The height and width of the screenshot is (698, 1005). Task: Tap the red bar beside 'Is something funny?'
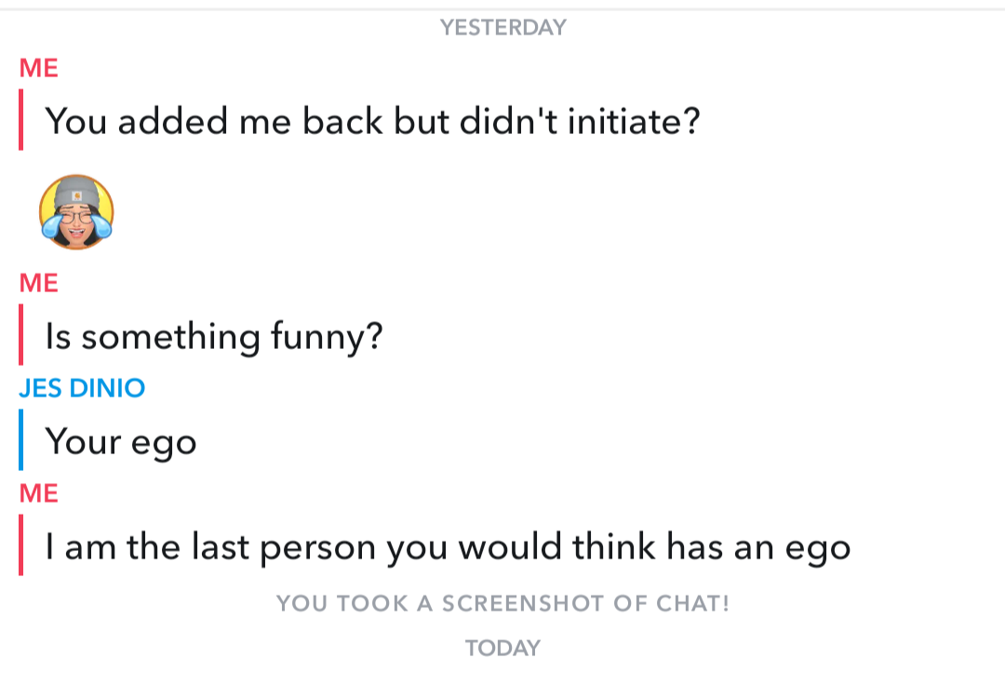(22, 334)
